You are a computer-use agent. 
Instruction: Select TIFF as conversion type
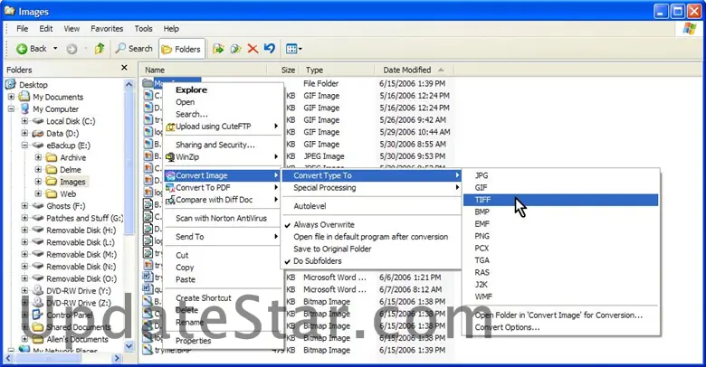(560, 200)
